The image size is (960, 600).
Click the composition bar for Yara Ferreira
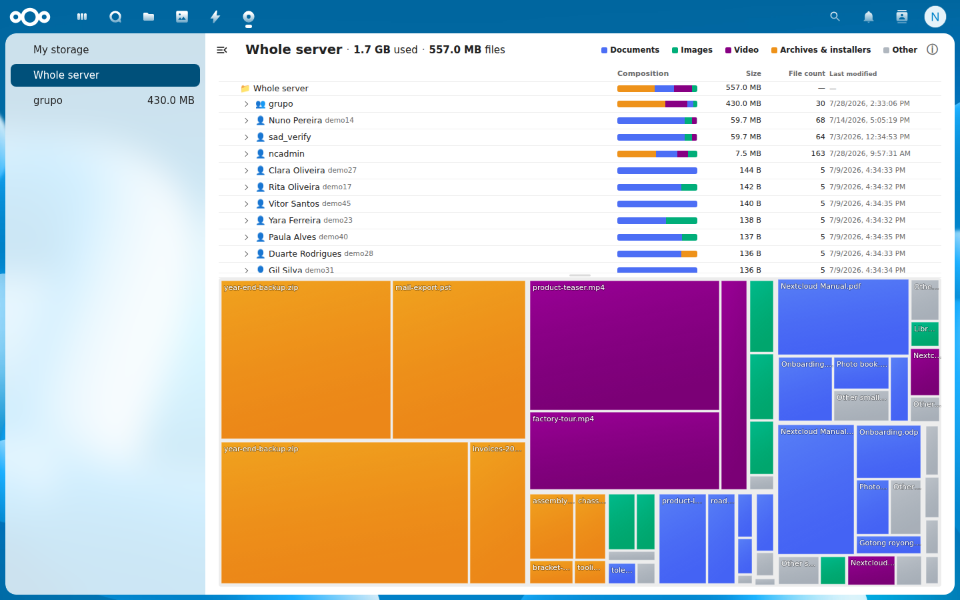[x=657, y=221]
